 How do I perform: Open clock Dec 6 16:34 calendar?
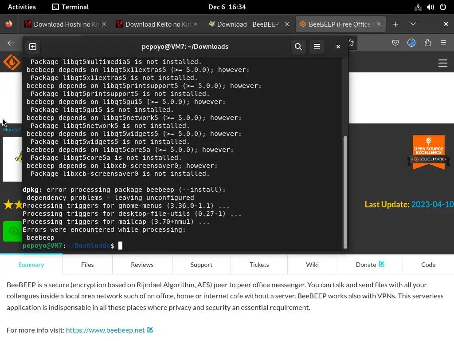[227, 7]
